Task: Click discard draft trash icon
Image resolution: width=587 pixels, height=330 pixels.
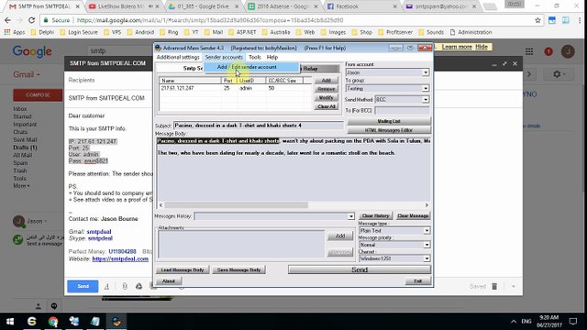Action: coord(494,287)
